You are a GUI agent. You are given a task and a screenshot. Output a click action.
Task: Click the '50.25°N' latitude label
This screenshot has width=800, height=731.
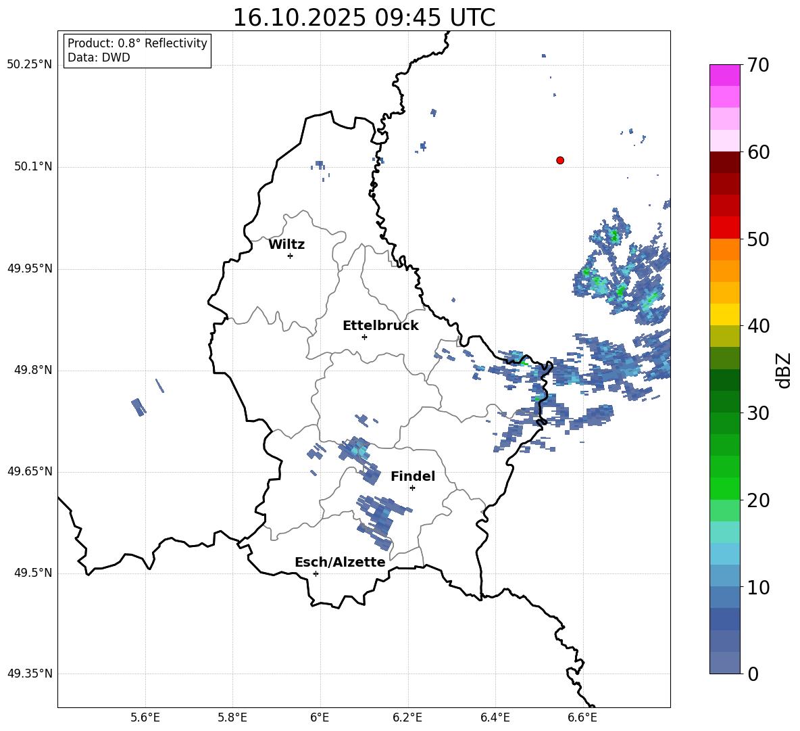point(30,65)
